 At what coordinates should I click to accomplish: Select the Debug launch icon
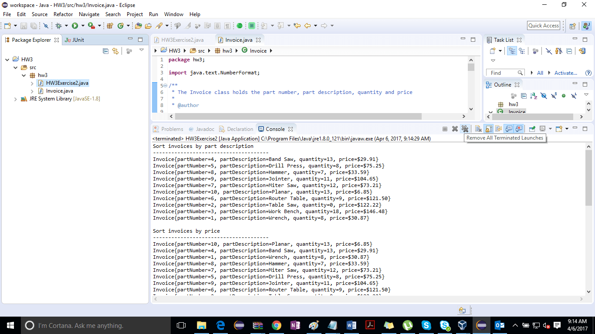(x=58, y=26)
